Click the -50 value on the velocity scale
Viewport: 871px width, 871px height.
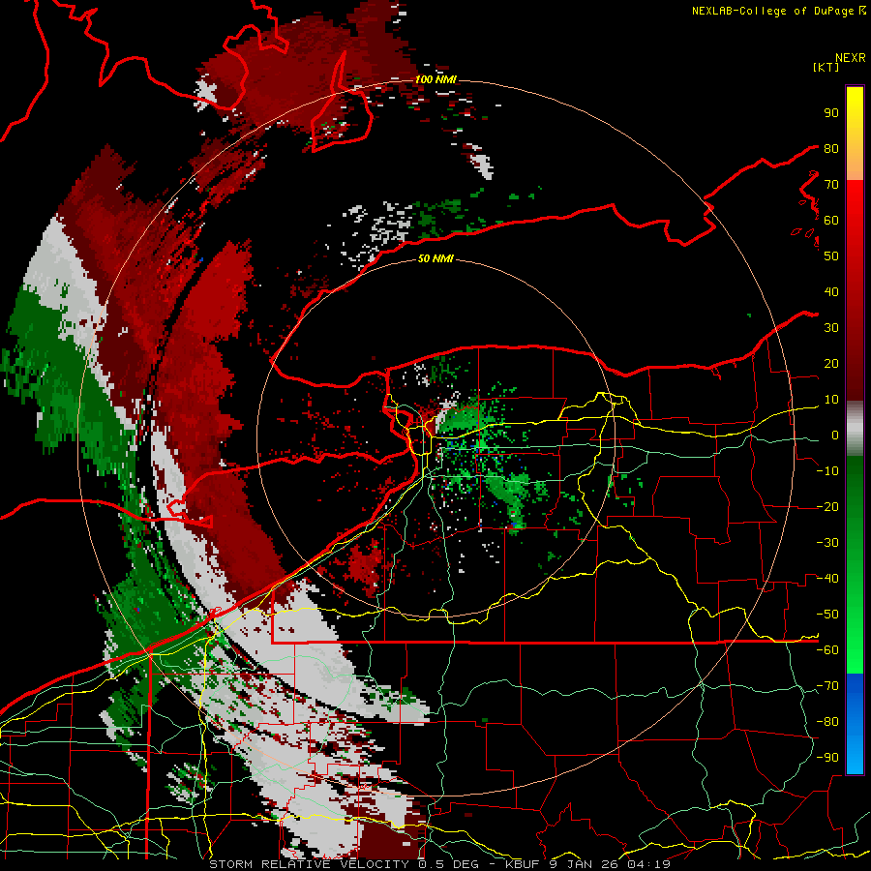827,615
